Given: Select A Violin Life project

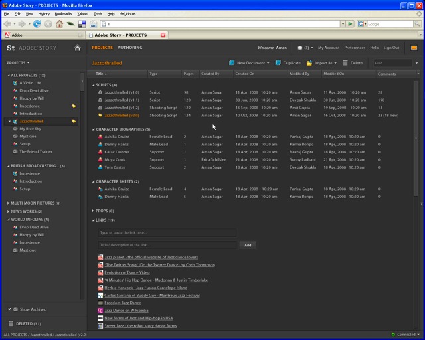Looking at the screenshot, I should (30, 83).
